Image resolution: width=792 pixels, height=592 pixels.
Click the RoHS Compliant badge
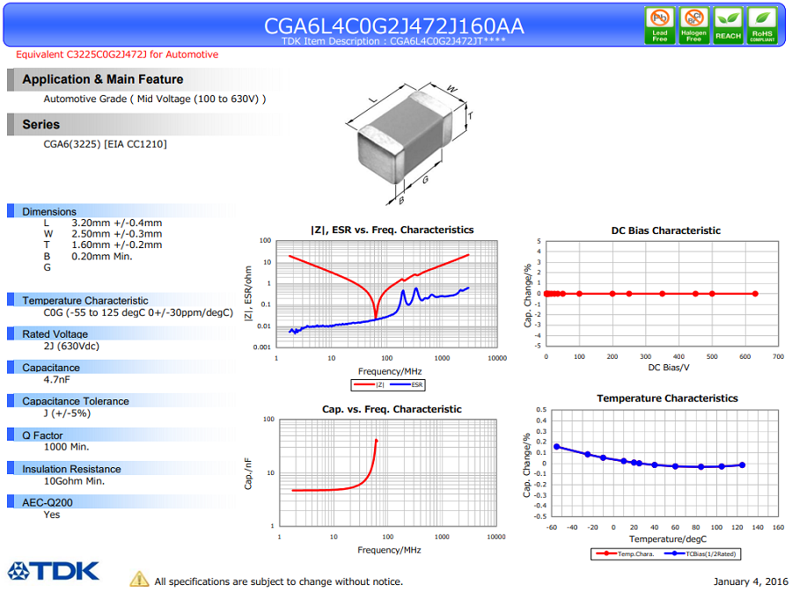tap(762, 26)
